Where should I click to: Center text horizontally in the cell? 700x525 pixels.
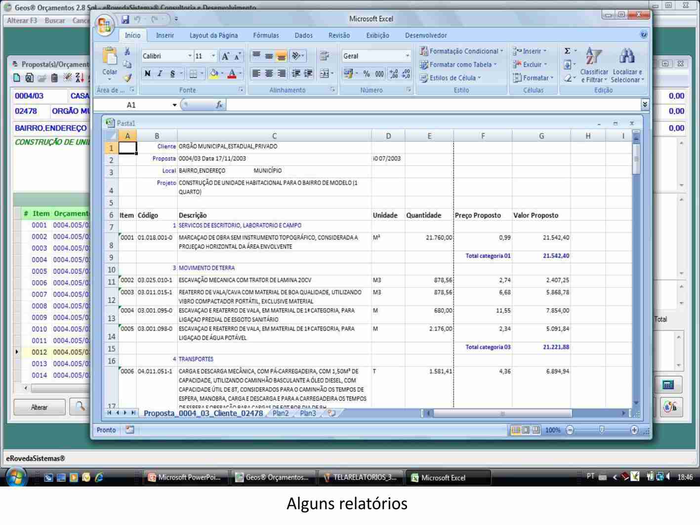[269, 74]
